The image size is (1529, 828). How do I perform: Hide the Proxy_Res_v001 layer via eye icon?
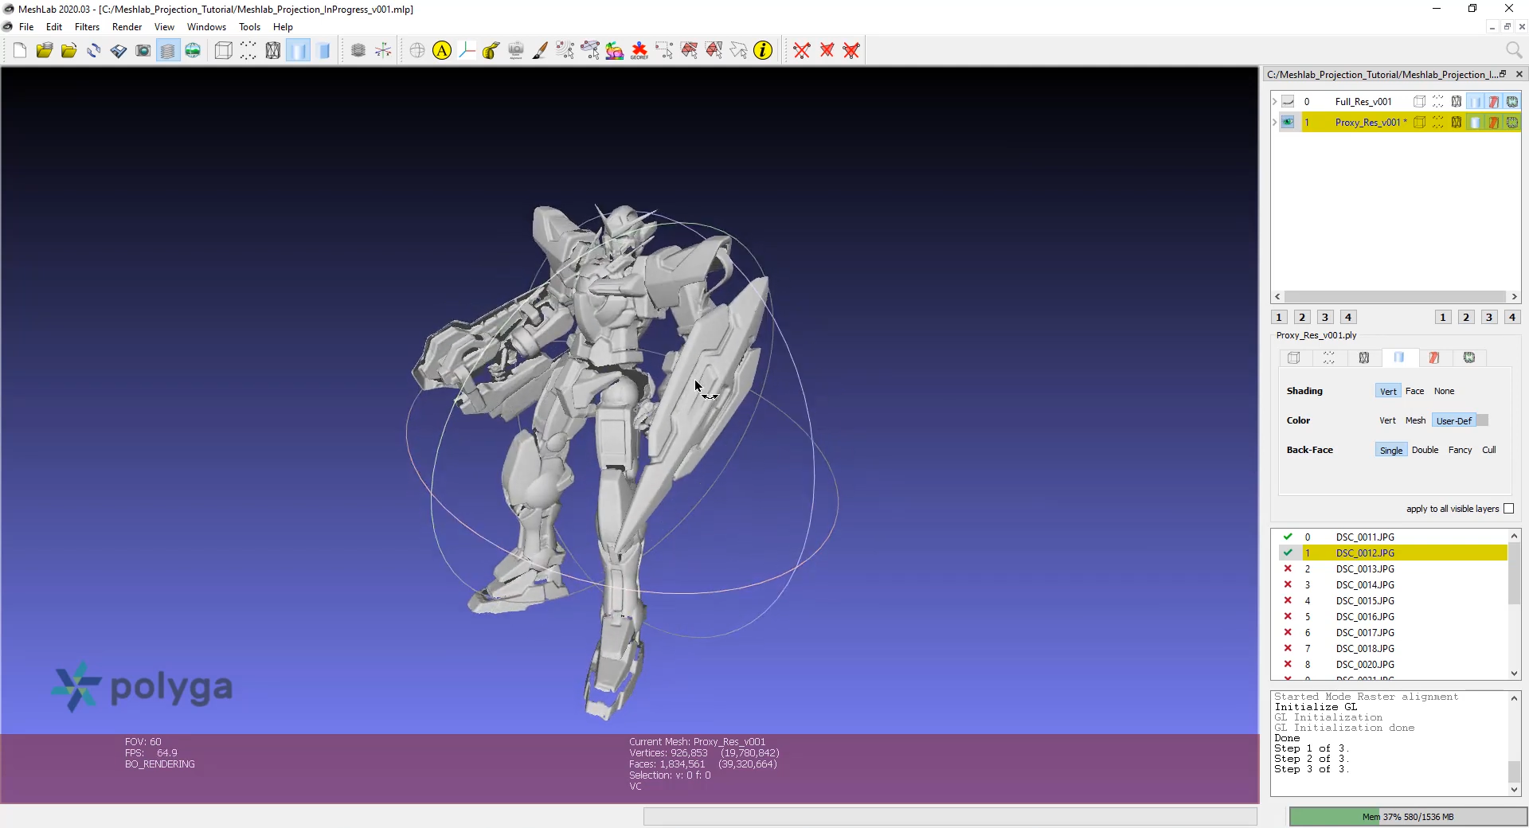[x=1288, y=122]
